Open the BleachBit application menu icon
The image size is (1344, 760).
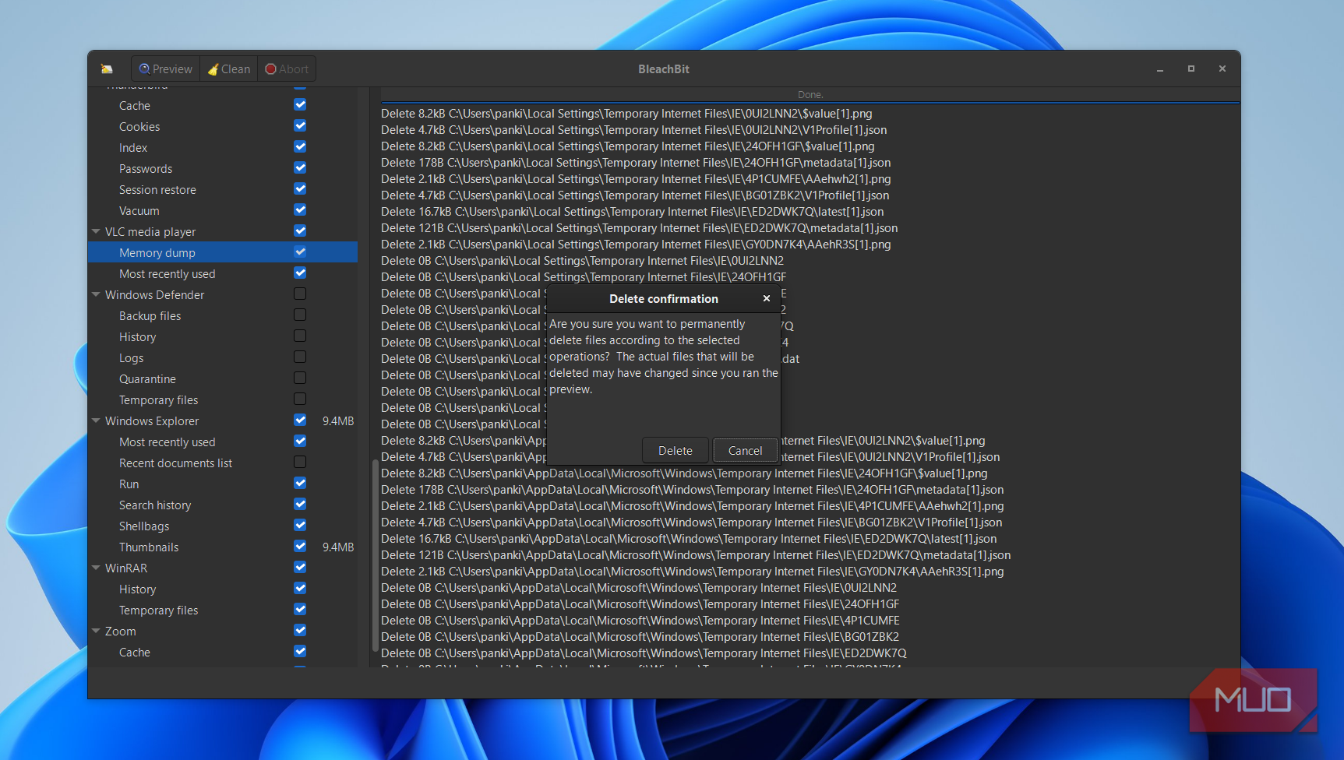point(107,69)
